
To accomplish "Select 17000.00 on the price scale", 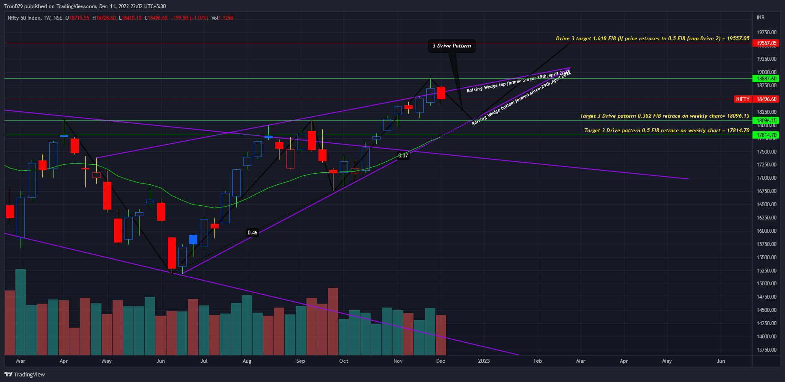I will [x=767, y=178].
